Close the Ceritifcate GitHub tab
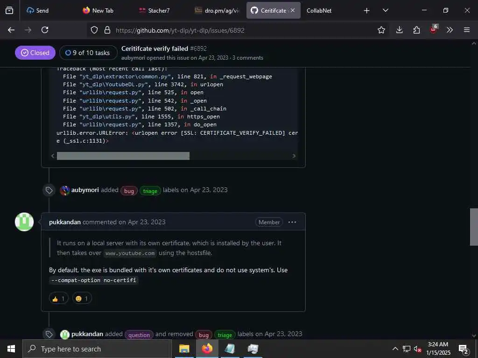This screenshot has height=358, width=478. point(293,10)
